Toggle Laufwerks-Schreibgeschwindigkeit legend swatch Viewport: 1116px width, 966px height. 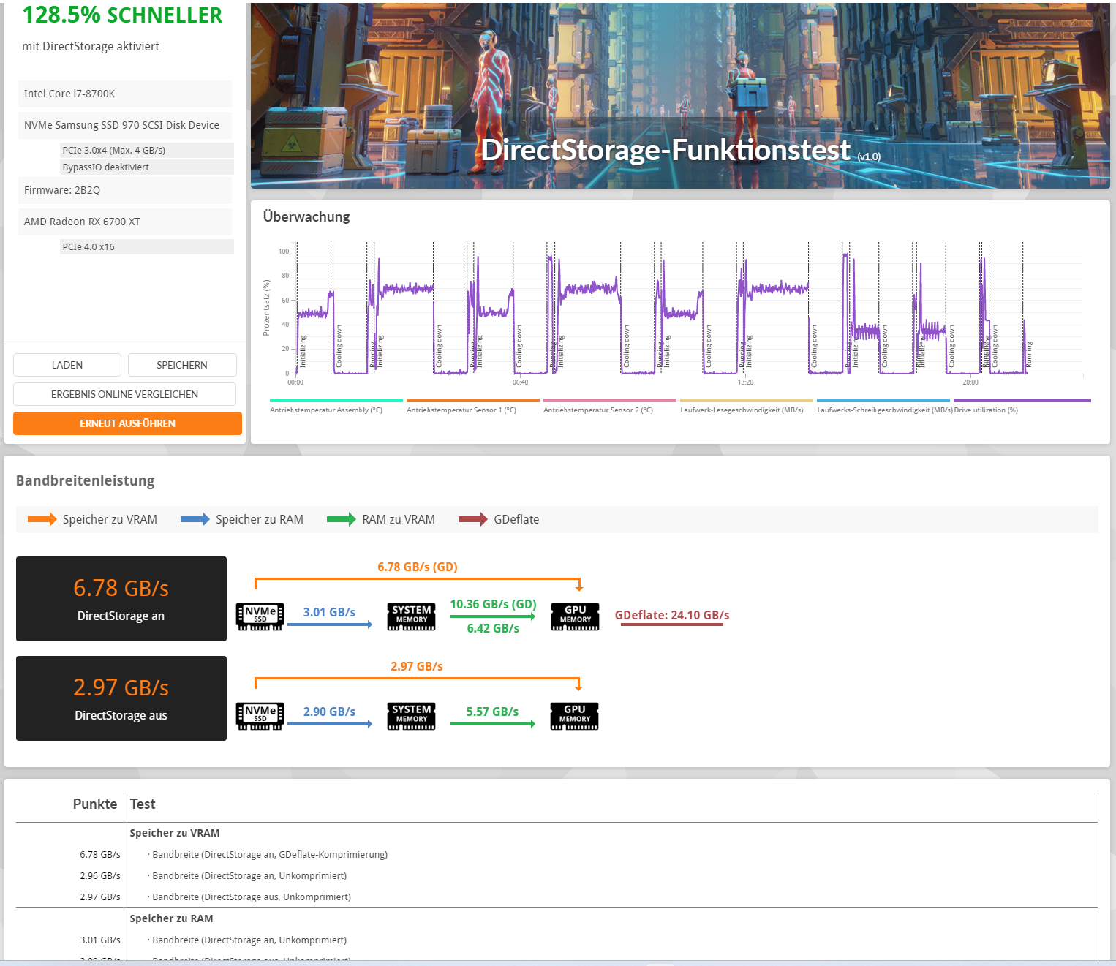[883, 401]
